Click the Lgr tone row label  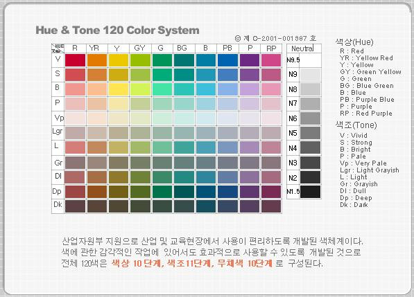coord(58,131)
